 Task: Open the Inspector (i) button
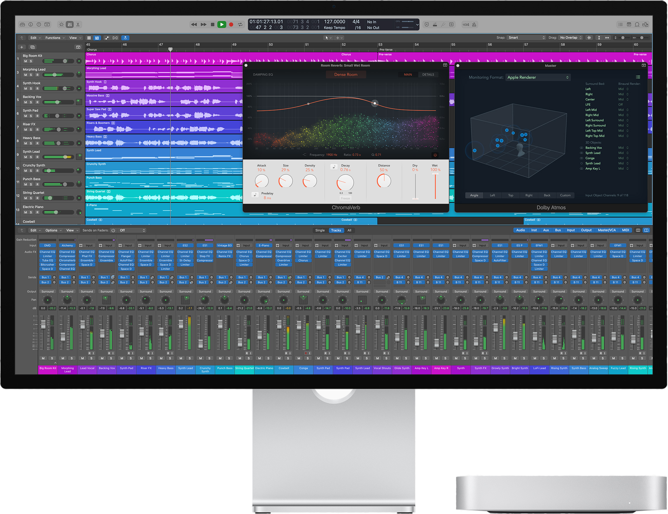31,25
